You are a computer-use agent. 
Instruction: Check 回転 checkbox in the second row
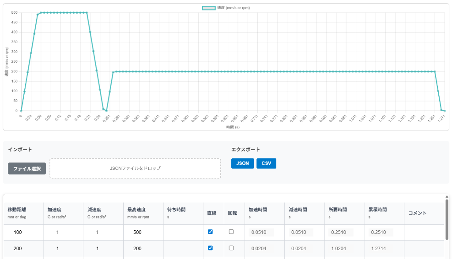231,248
